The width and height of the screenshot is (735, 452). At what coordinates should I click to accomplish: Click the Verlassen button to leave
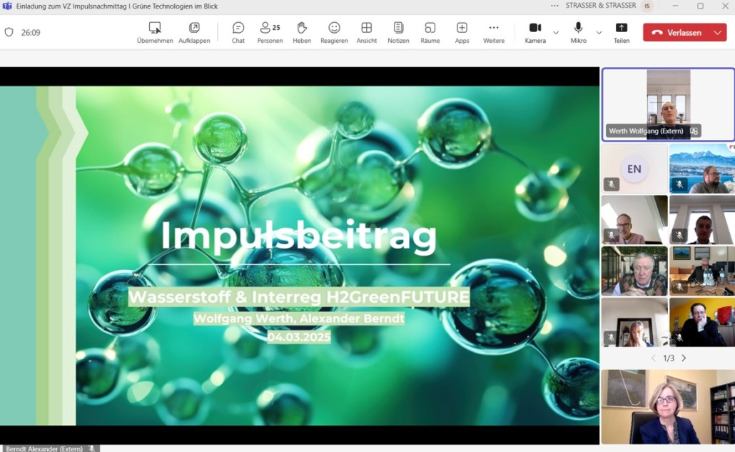[676, 33]
